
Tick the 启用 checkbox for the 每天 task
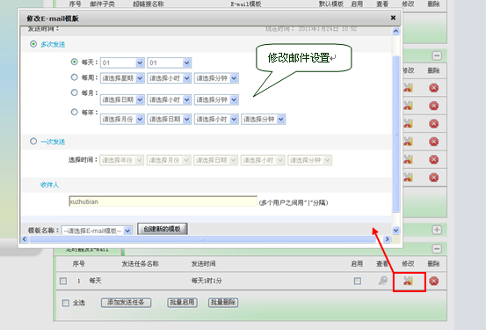point(358,281)
